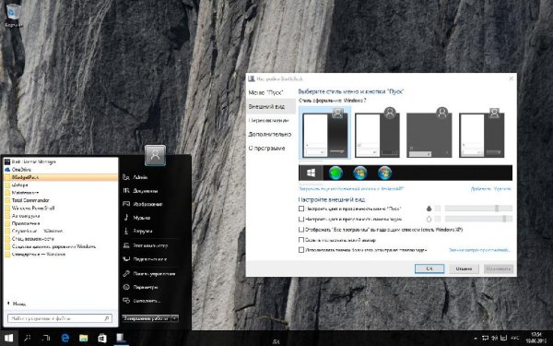Open Изображения (Pictures) in the Start menu
This screenshot has height=346, width=553.
(x=147, y=204)
